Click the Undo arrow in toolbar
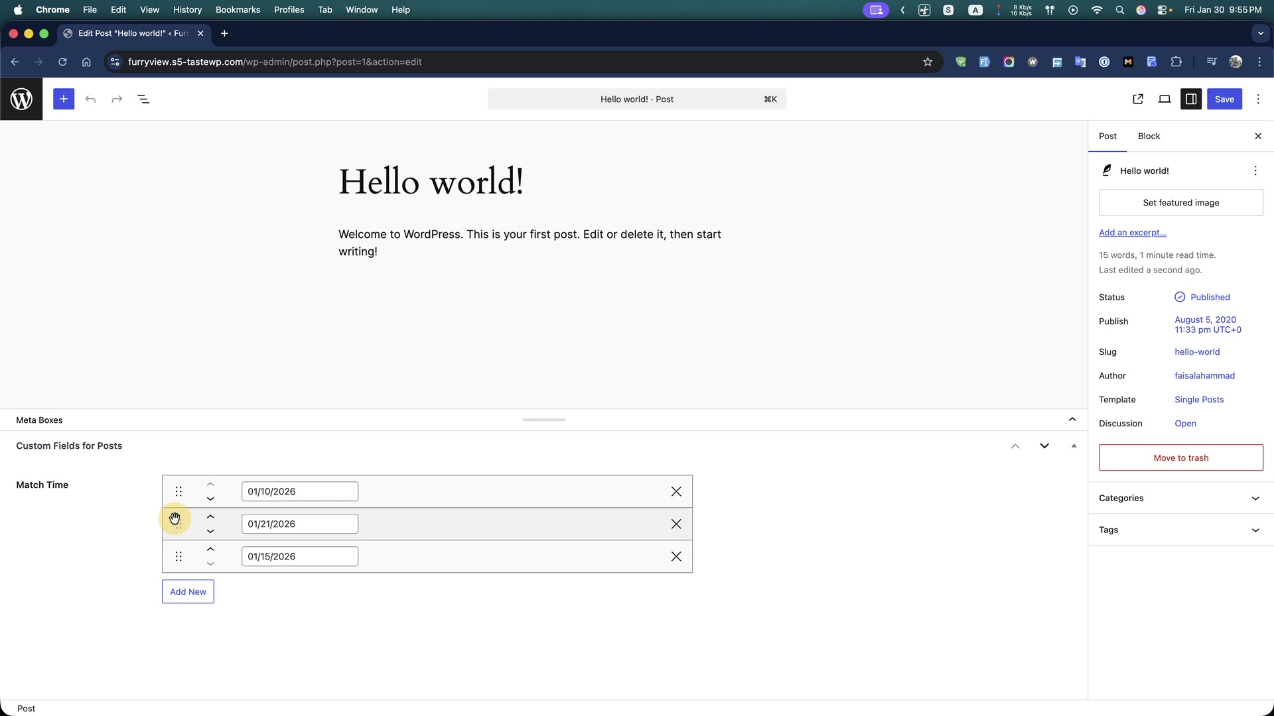The image size is (1274, 716). pyautogui.click(x=90, y=99)
